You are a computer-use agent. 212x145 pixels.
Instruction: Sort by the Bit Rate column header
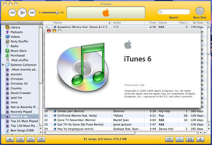[x=197, y=23]
